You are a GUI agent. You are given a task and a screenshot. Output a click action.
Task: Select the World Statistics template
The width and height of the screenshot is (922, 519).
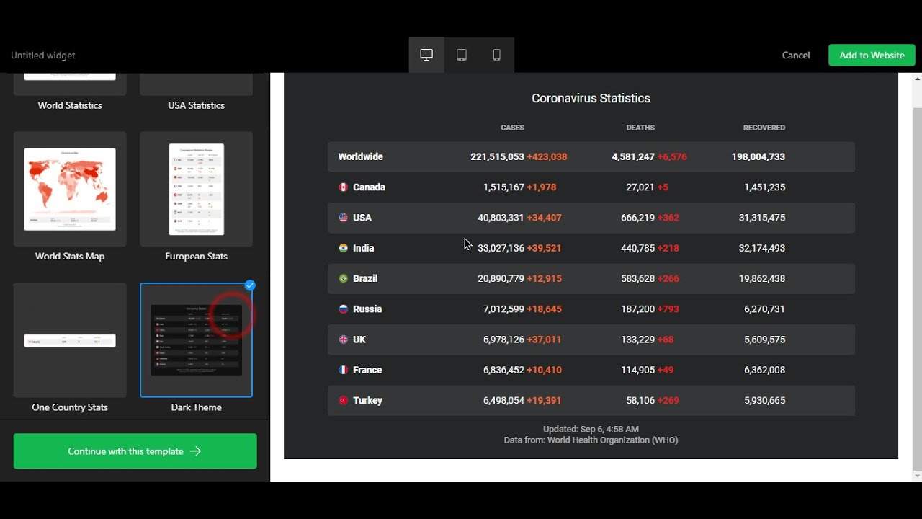point(70,84)
